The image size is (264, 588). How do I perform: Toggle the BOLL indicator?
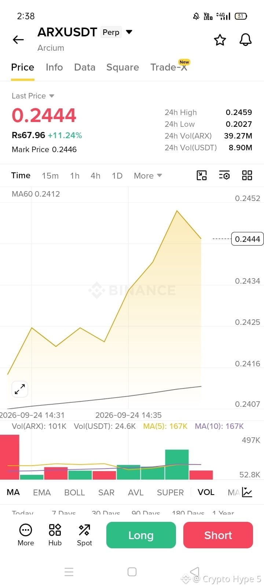click(74, 492)
